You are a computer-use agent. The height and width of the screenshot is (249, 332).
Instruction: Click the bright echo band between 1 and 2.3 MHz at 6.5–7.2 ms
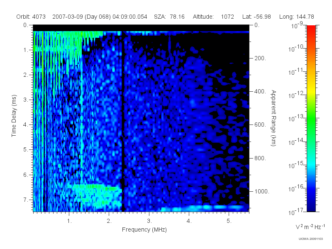coord(95,196)
